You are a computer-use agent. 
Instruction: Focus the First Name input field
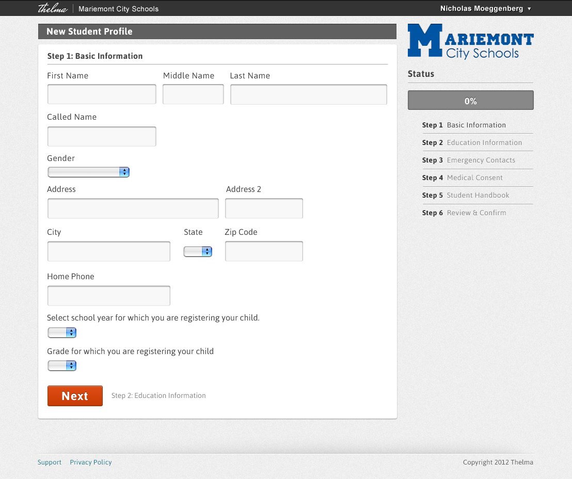pos(102,94)
